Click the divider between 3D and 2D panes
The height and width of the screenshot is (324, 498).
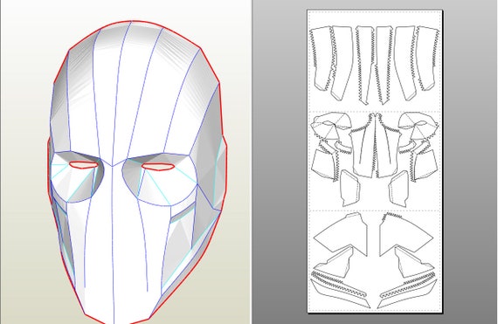click(x=252, y=162)
